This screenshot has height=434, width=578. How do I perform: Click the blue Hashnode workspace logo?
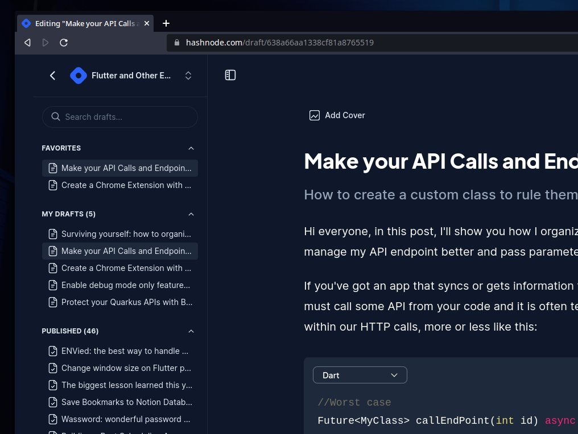click(x=79, y=75)
